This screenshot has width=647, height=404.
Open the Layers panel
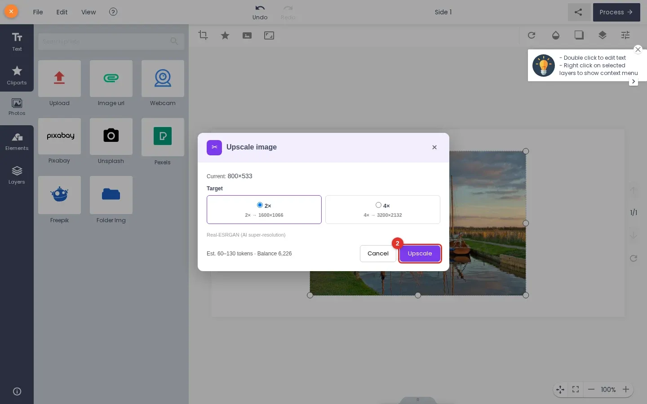coord(17,175)
